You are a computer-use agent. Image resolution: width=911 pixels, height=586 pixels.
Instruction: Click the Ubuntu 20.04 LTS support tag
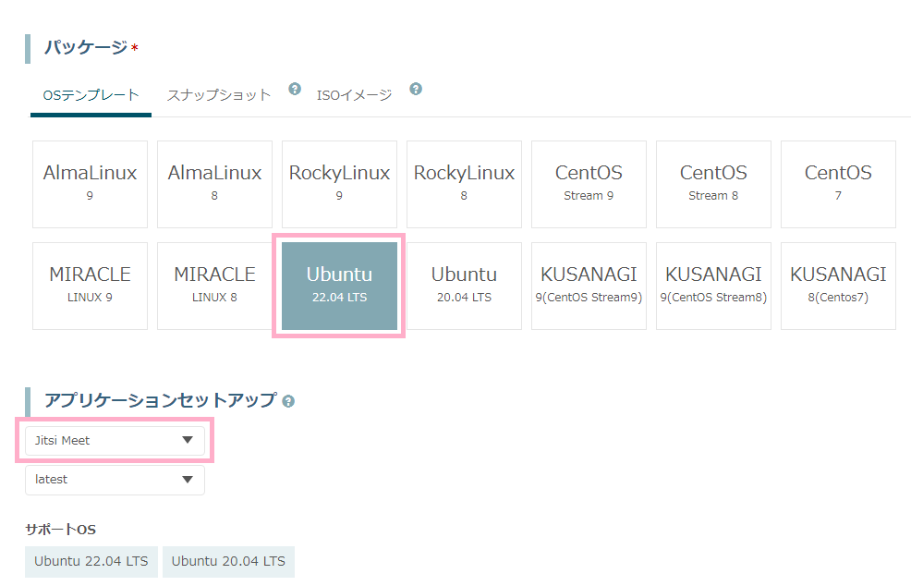tap(228, 561)
